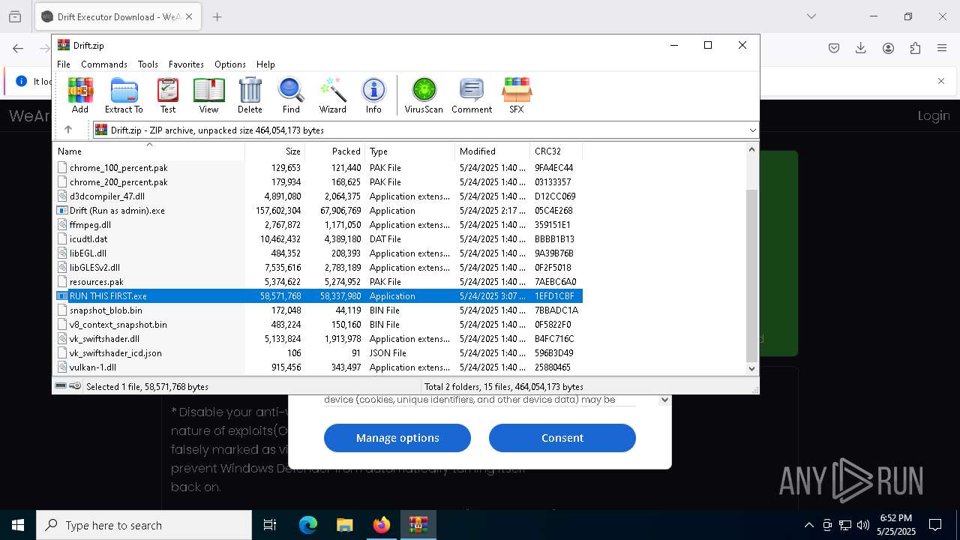Open the Tools menu
Screen dimensions: 960x540
(x=148, y=64)
